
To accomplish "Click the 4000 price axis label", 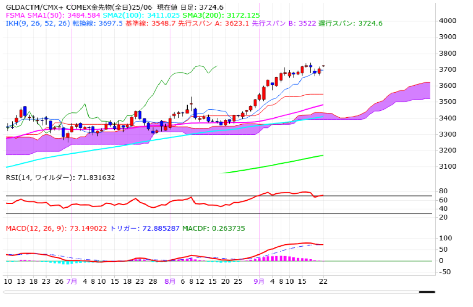I will pos(447,21).
